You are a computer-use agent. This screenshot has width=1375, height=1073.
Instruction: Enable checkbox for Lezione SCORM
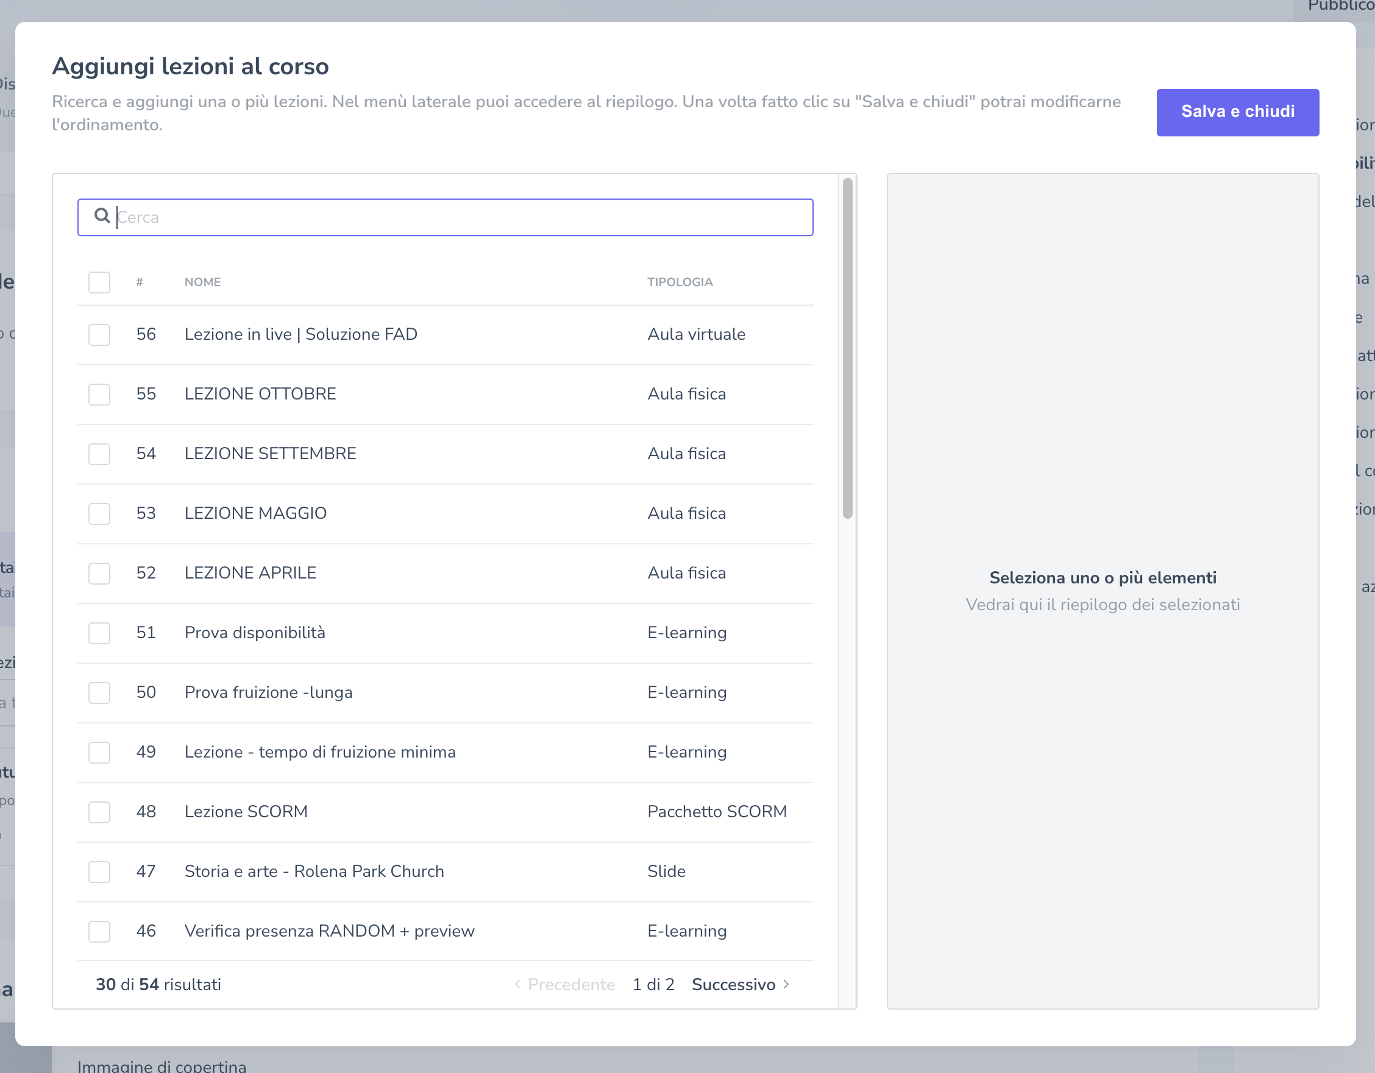click(99, 812)
